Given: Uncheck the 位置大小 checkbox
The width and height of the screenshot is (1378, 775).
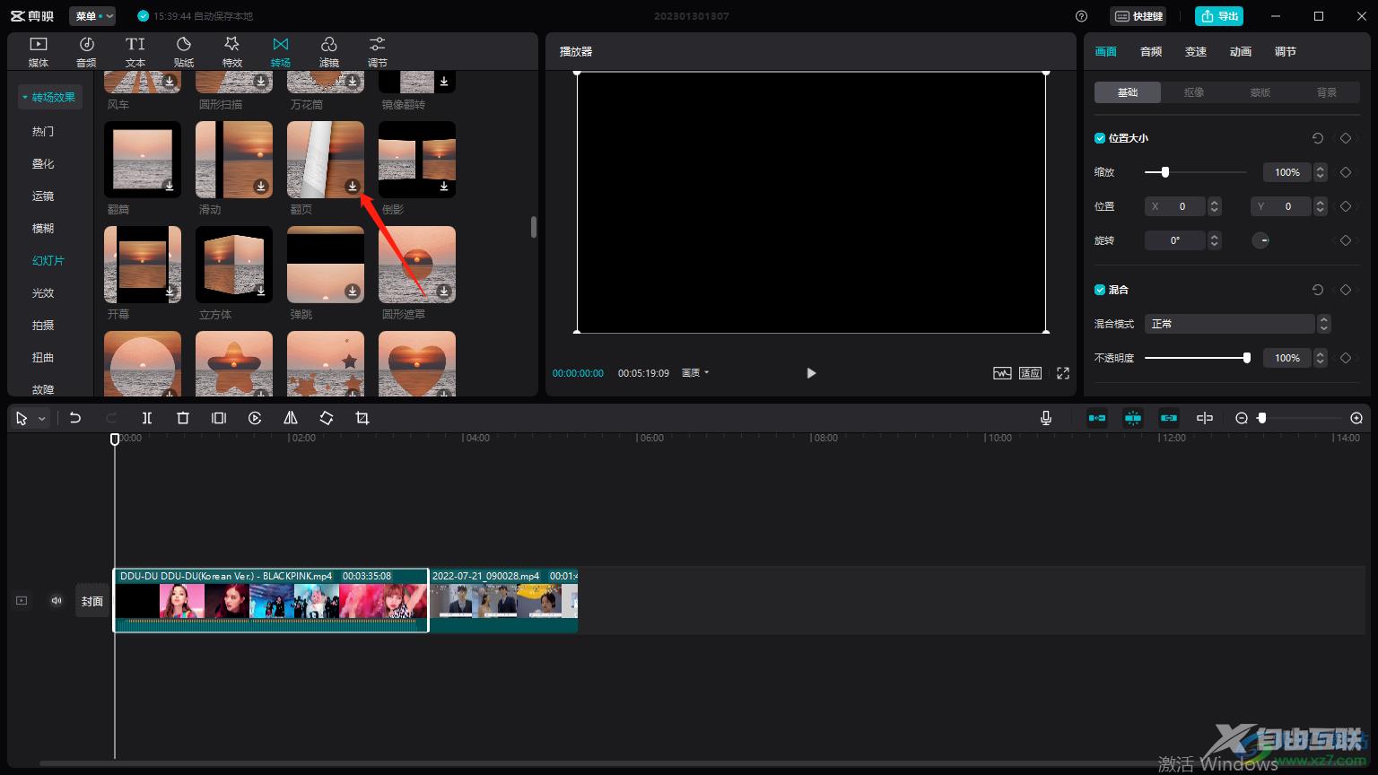Looking at the screenshot, I should click(x=1100, y=138).
